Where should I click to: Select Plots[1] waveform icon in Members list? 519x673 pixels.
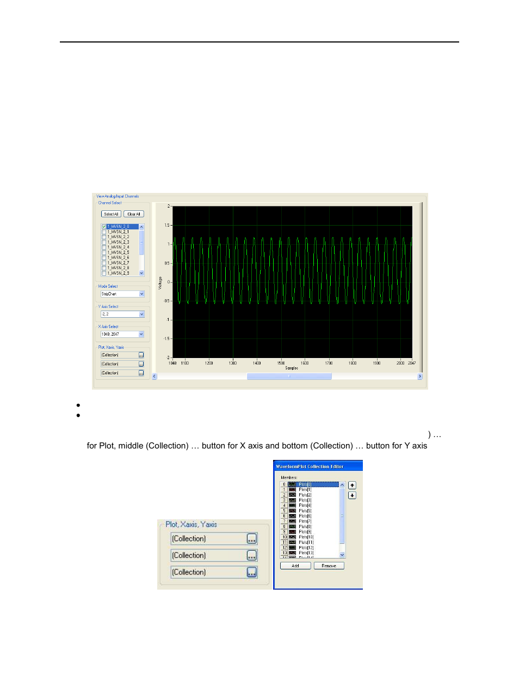coord(292,490)
